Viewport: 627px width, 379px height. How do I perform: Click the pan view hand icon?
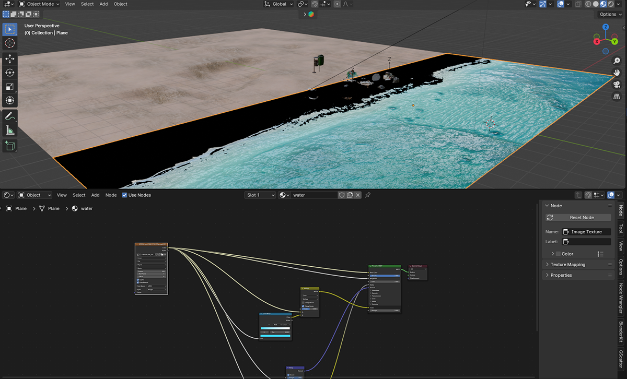click(617, 73)
